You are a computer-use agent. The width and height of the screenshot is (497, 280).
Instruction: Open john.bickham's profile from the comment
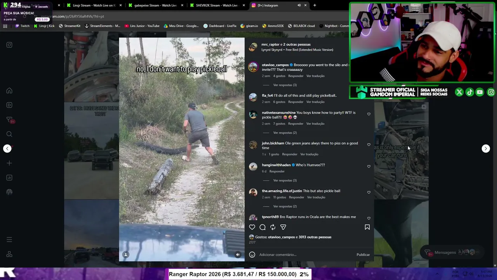273,143
